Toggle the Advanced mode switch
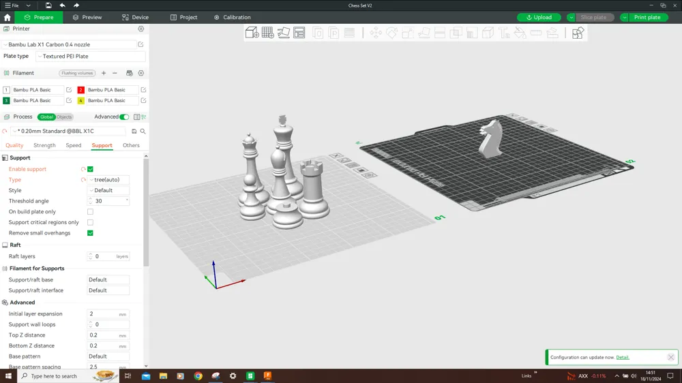Image resolution: width=682 pixels, height=383 pixels. (124, 117)
